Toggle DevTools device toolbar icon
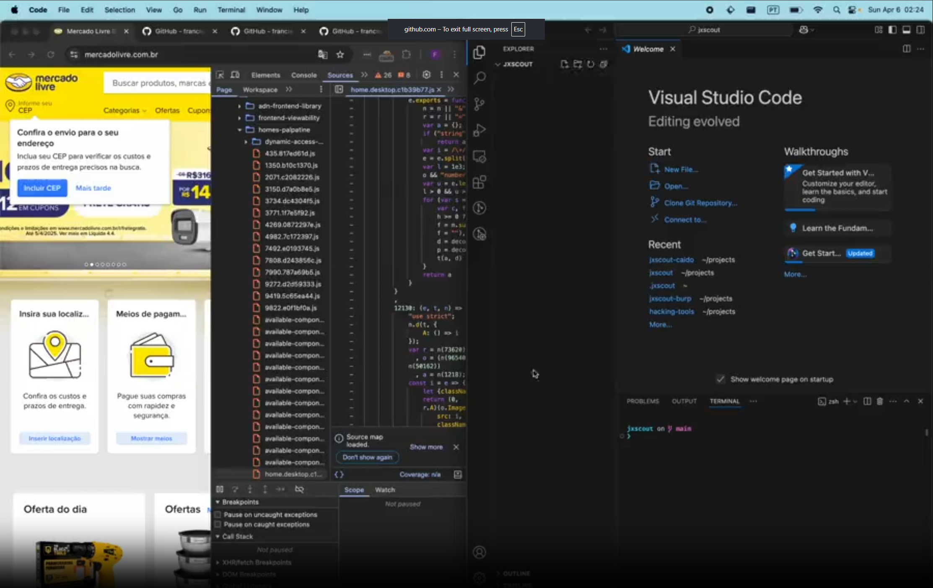Viewport: 933px width, 588px height. (235, 75)
